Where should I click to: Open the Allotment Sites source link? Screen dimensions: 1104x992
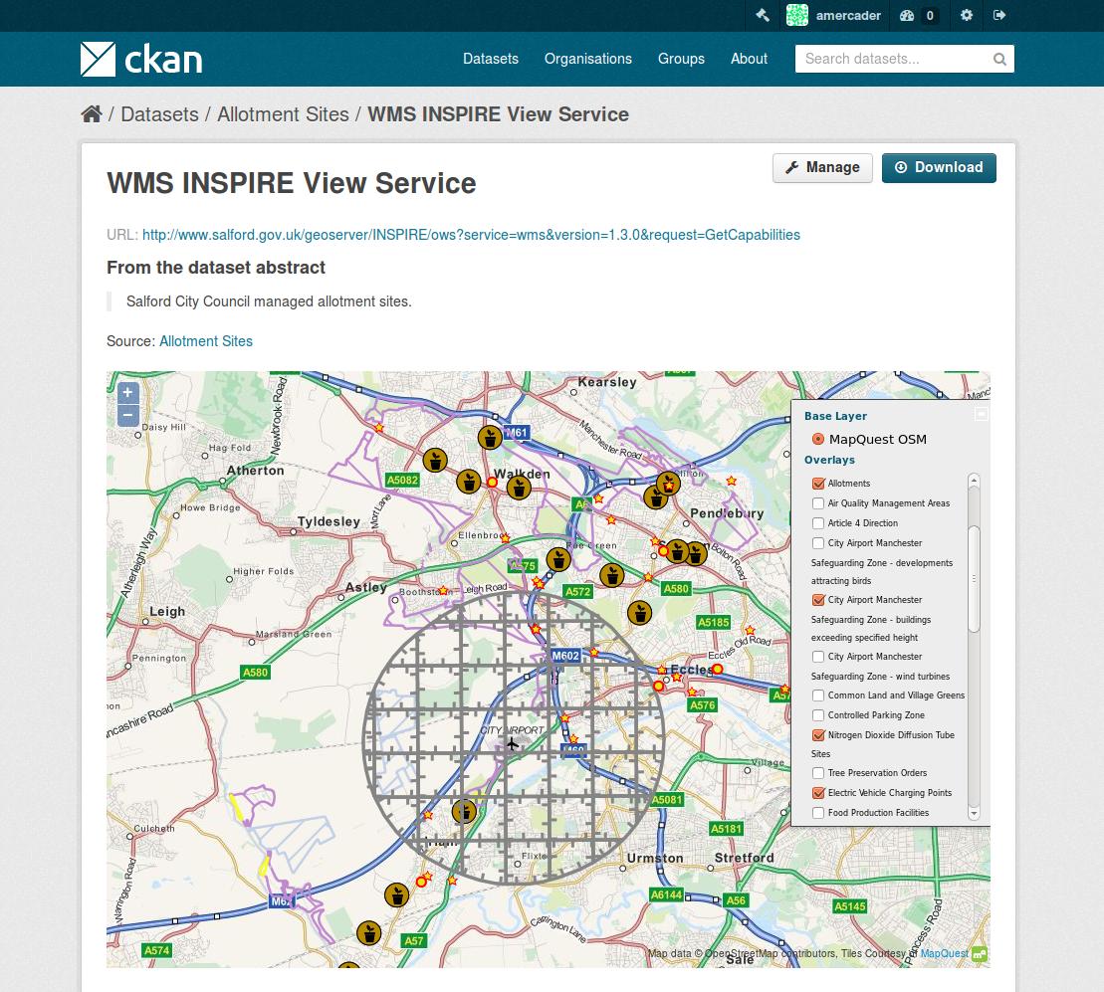coord(206,341)
